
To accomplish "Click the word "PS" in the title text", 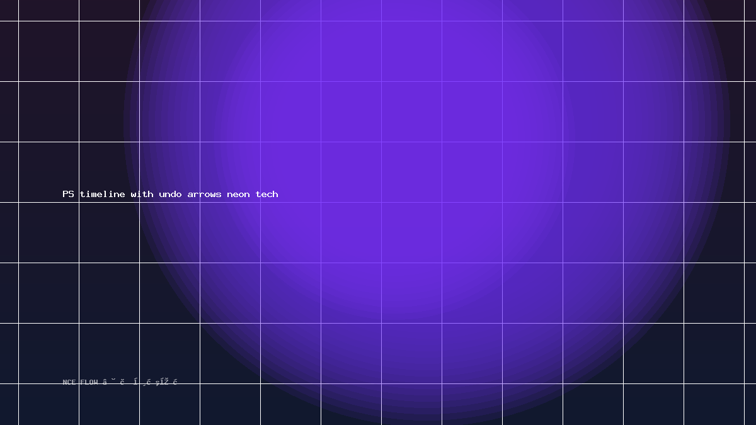I will point(68,194).
